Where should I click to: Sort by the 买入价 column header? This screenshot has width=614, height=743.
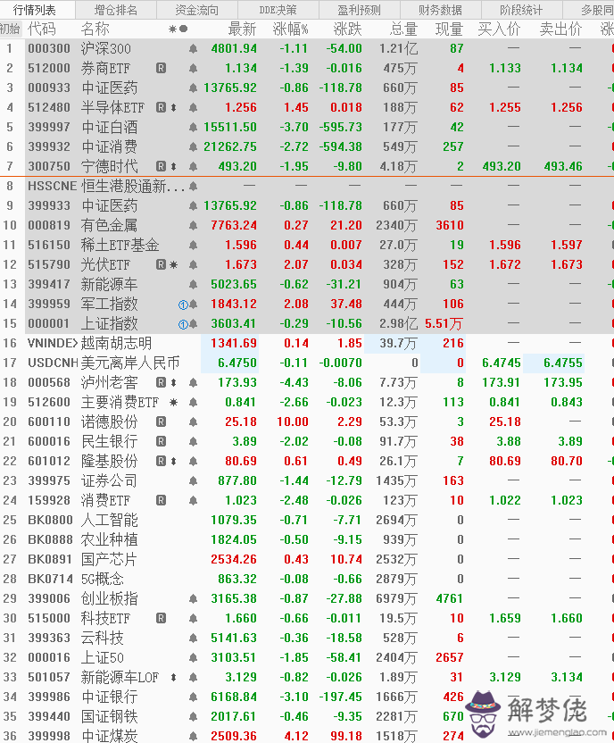(499, 29)
